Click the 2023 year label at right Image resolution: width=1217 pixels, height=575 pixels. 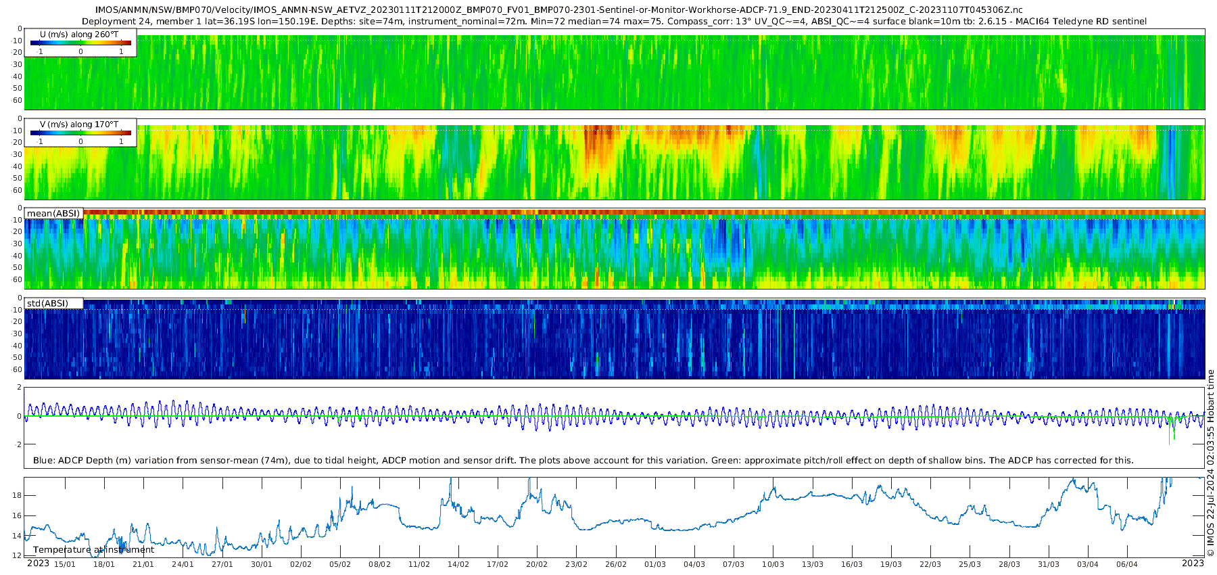[x=1193, y=563]
